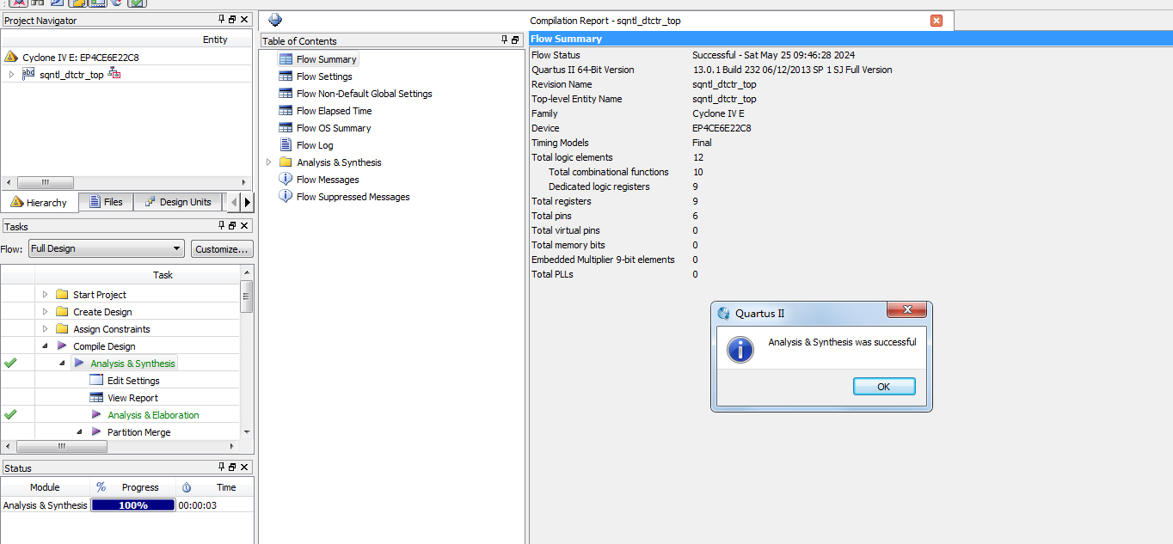Float the Table of Contents panel
Image resolution: width=1173 pixels, height=544 pixels.
(515, 40)
